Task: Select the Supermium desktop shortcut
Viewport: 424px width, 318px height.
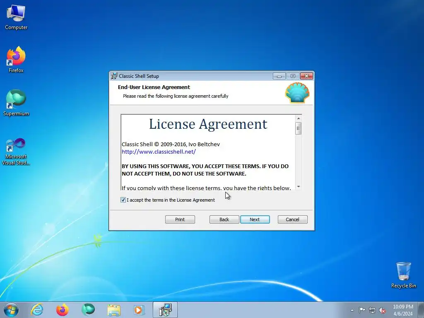Action: click(16, 103)
